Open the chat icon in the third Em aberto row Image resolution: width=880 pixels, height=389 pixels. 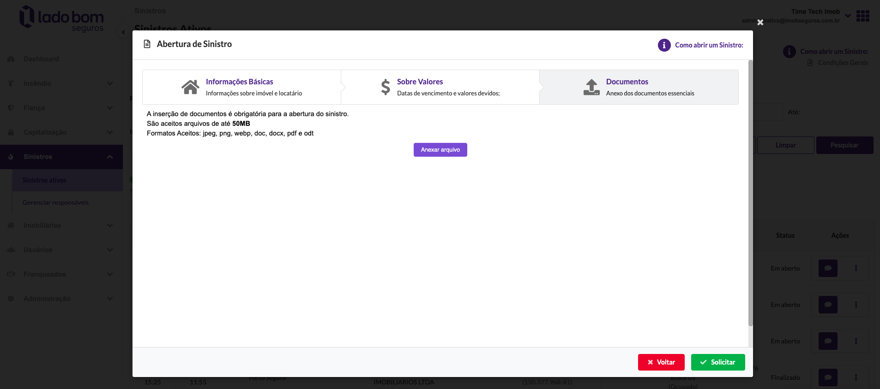(x=828, y=341)
